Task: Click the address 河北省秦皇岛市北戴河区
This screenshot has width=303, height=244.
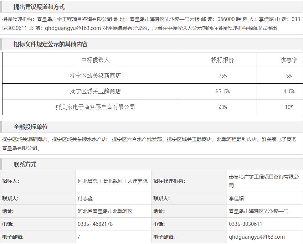Action: pos(105,211)
